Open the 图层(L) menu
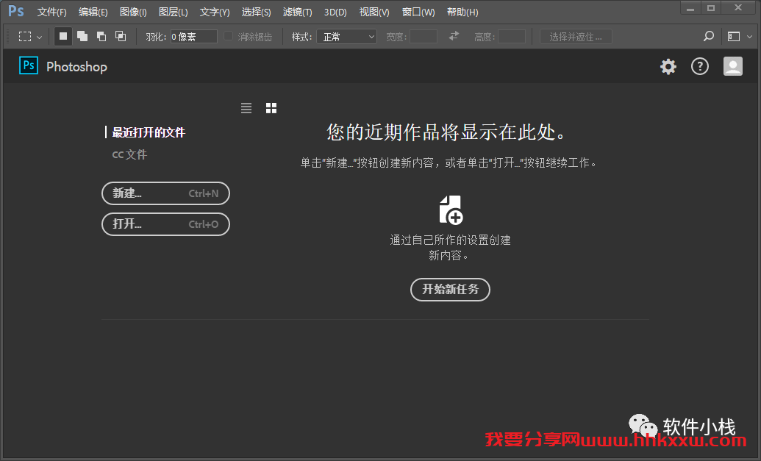The height and width of the screenshot is (461, 761). [174, 12]
